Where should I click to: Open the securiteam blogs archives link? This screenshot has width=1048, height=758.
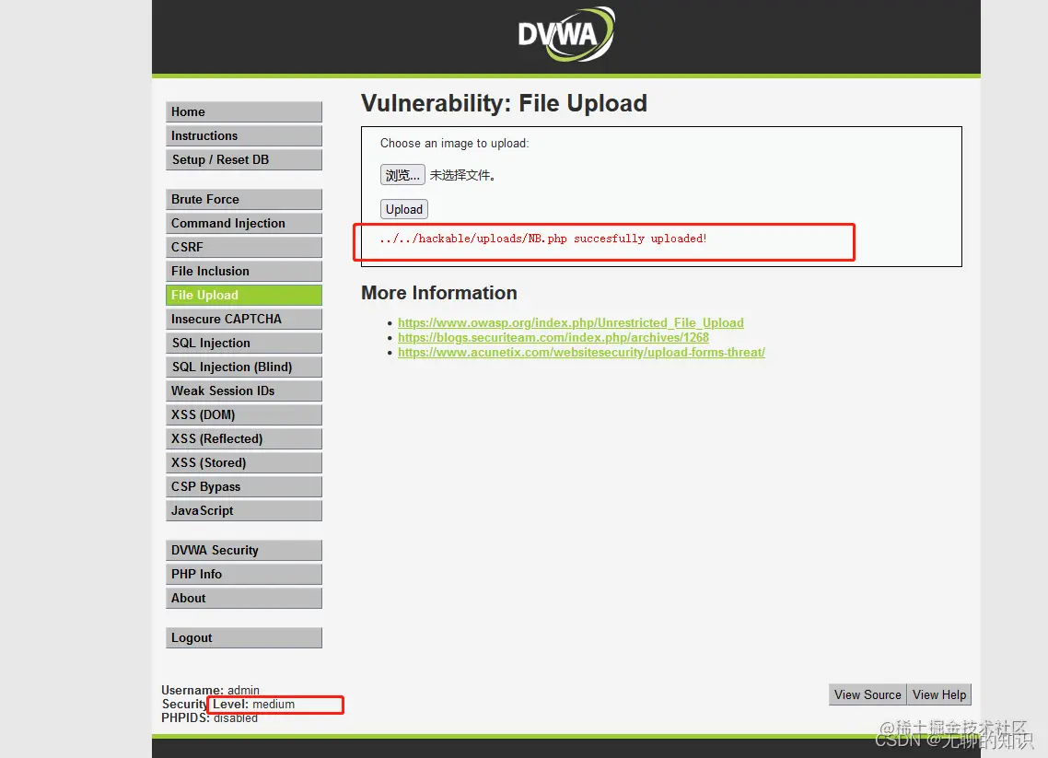553,338
